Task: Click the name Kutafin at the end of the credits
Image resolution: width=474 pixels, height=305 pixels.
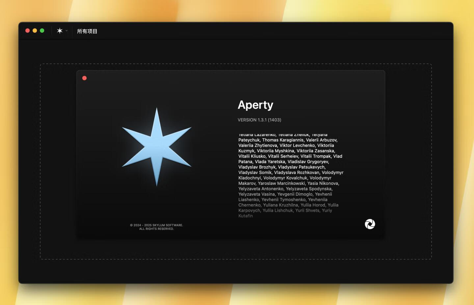Action: click(x=246, y=216)
